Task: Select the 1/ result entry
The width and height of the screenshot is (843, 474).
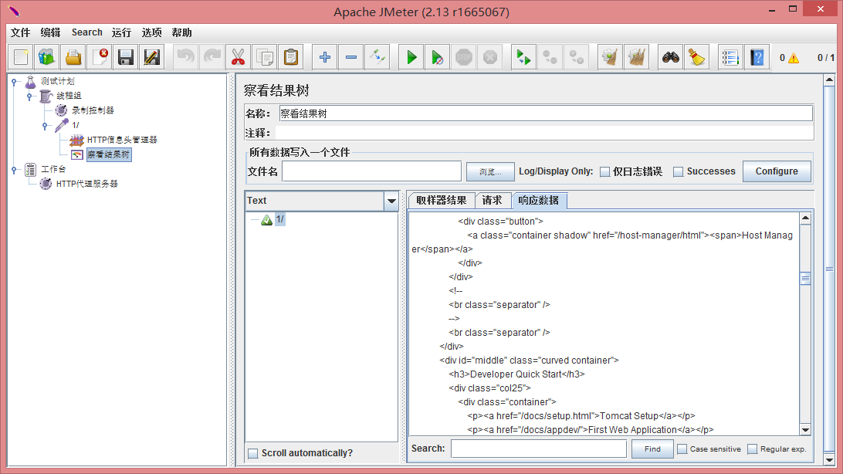Action: [x=280, y=219]
